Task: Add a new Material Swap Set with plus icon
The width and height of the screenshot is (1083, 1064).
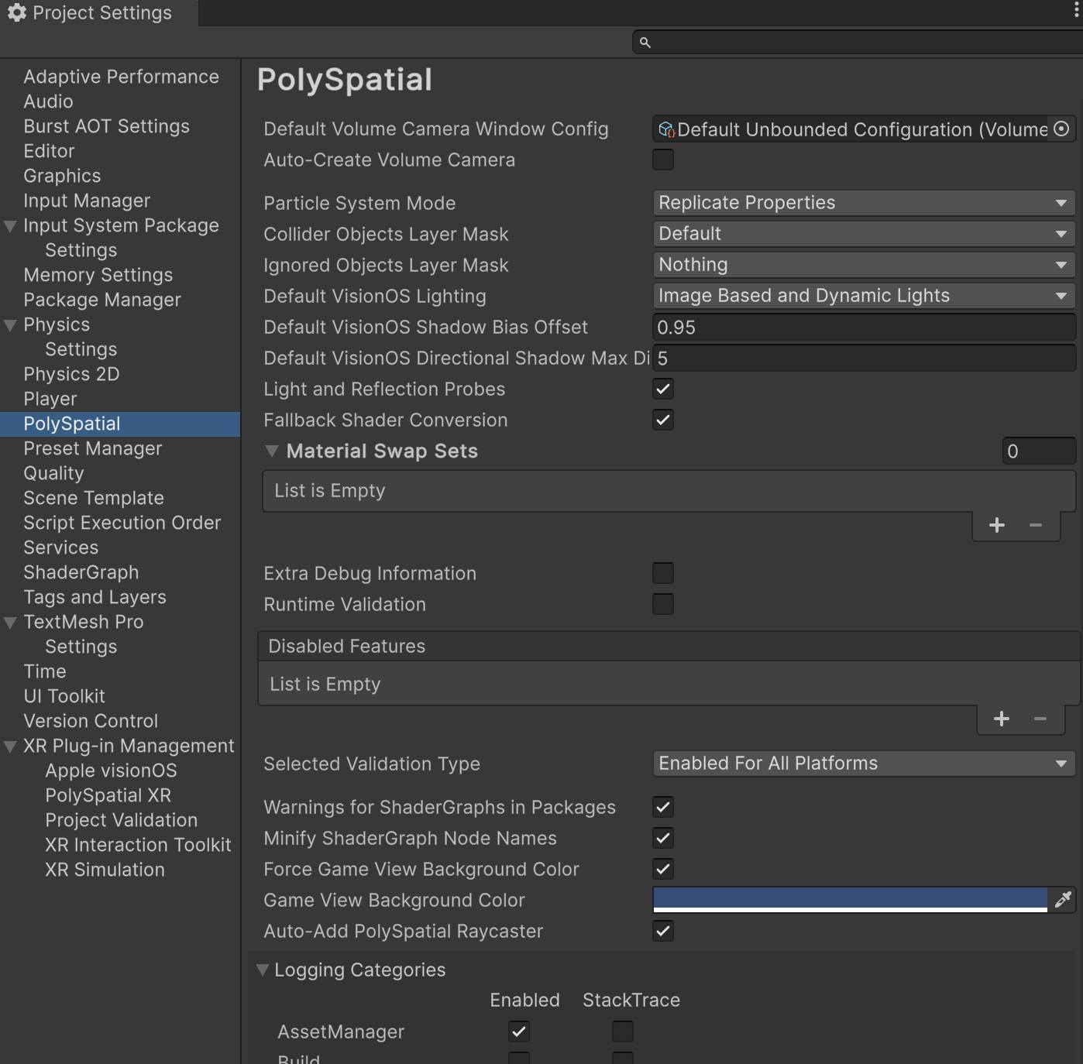Action: (997, 525)
